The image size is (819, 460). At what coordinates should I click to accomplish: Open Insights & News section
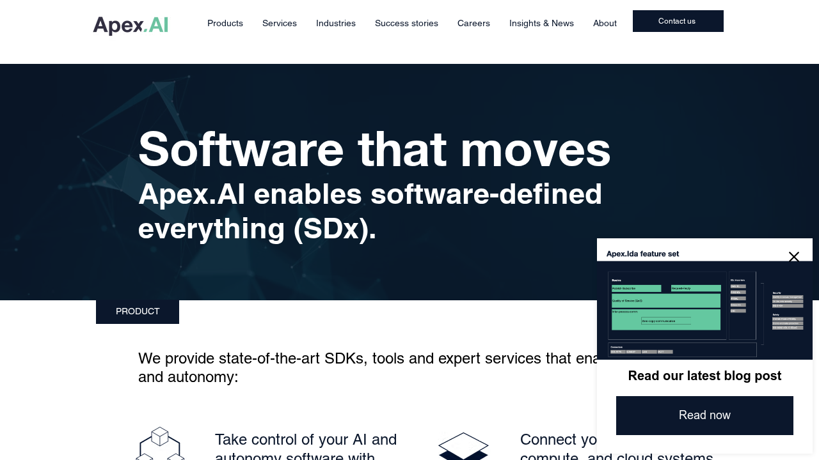click(x=541, y=23)
